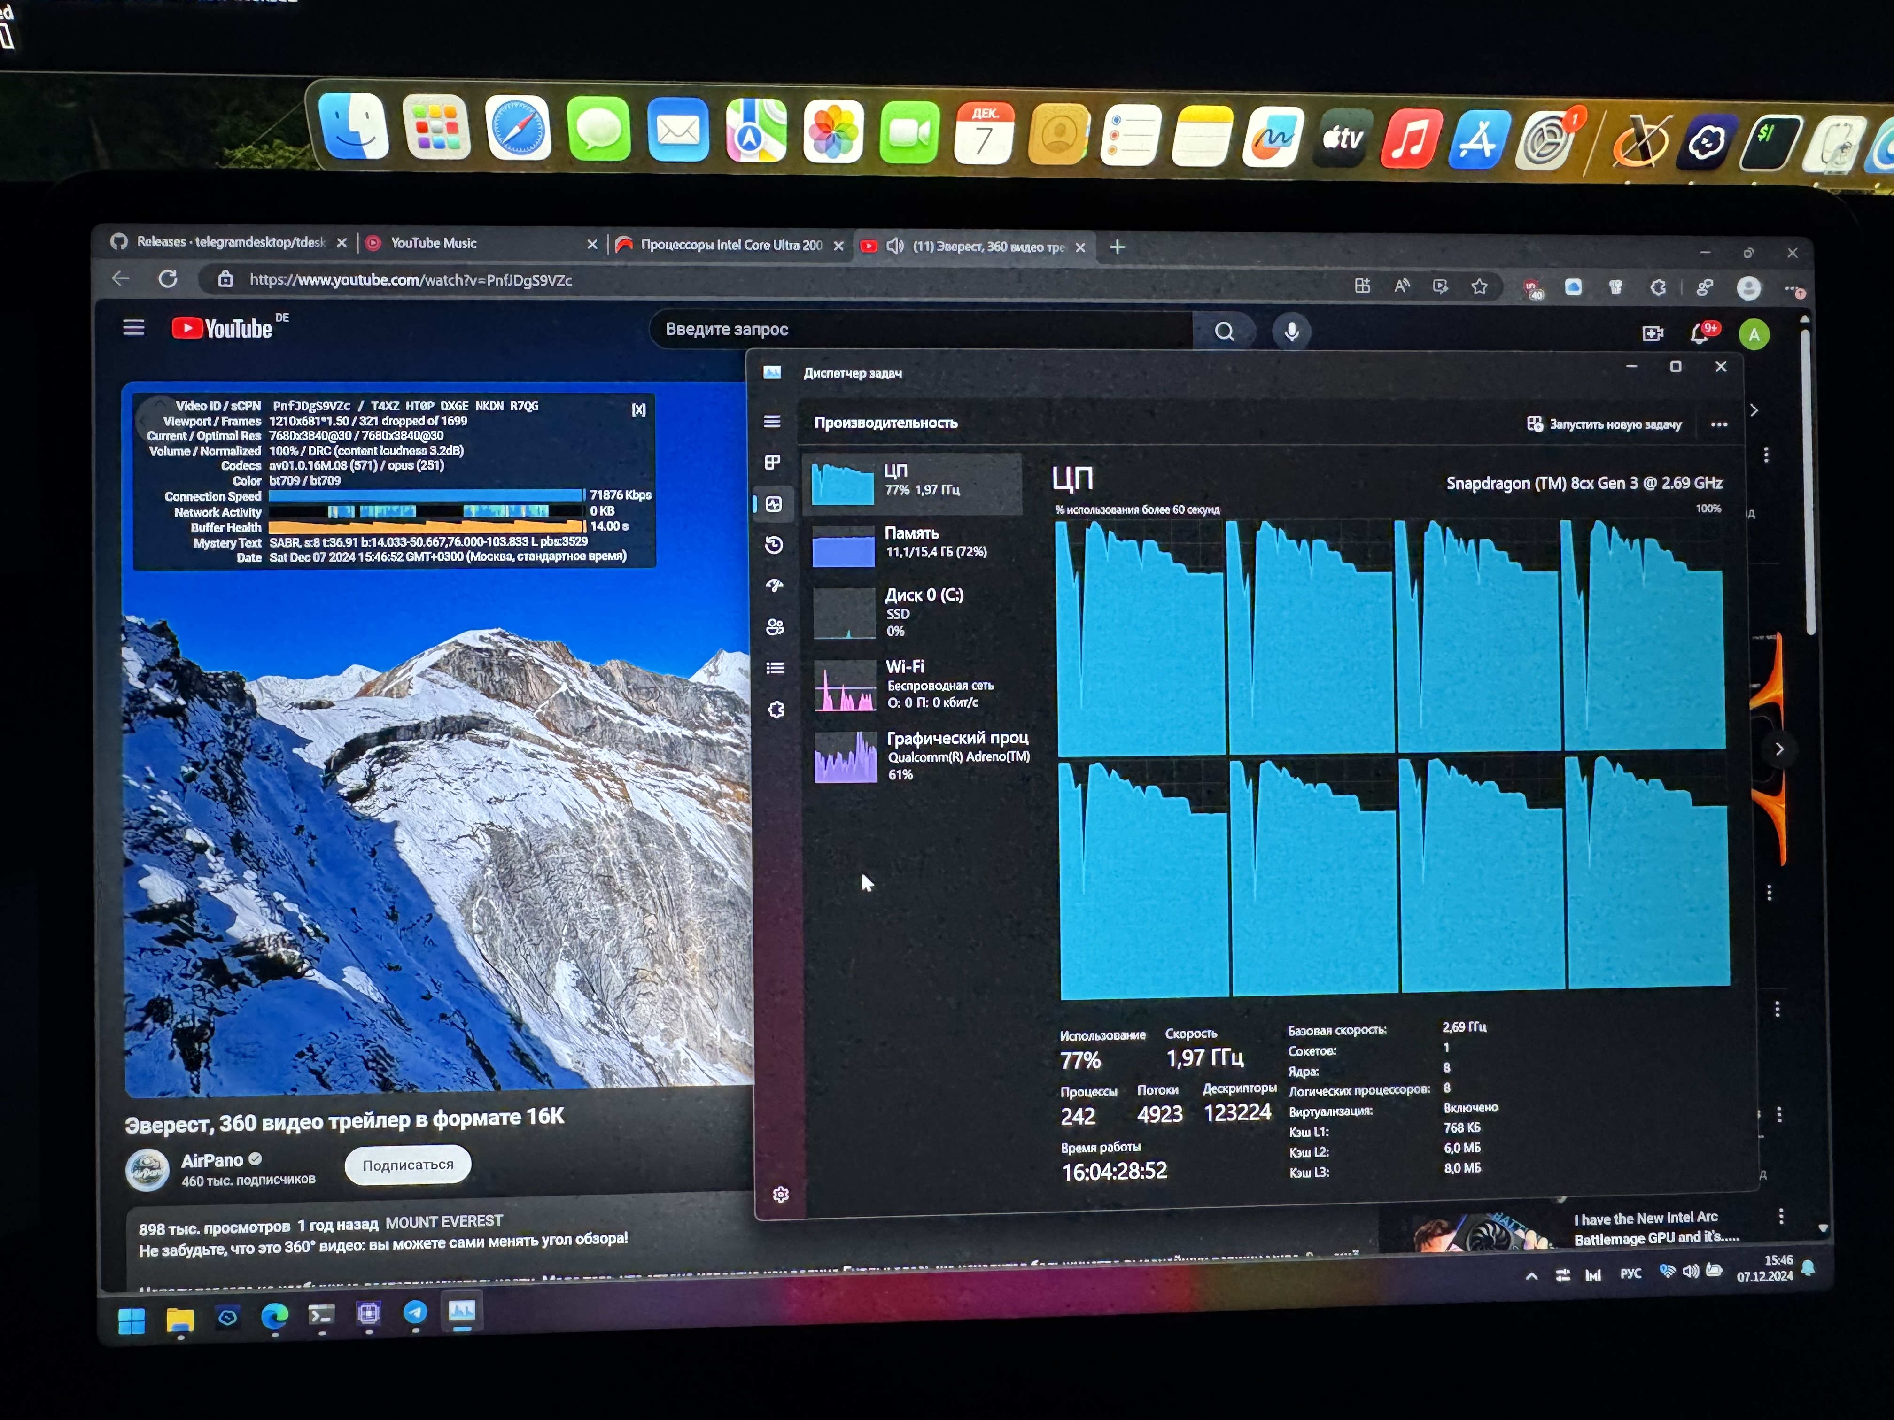Viewport: 1894px width, 1420px height.
Task: Click the Подписаться subscribe button
Action: 408,1165
